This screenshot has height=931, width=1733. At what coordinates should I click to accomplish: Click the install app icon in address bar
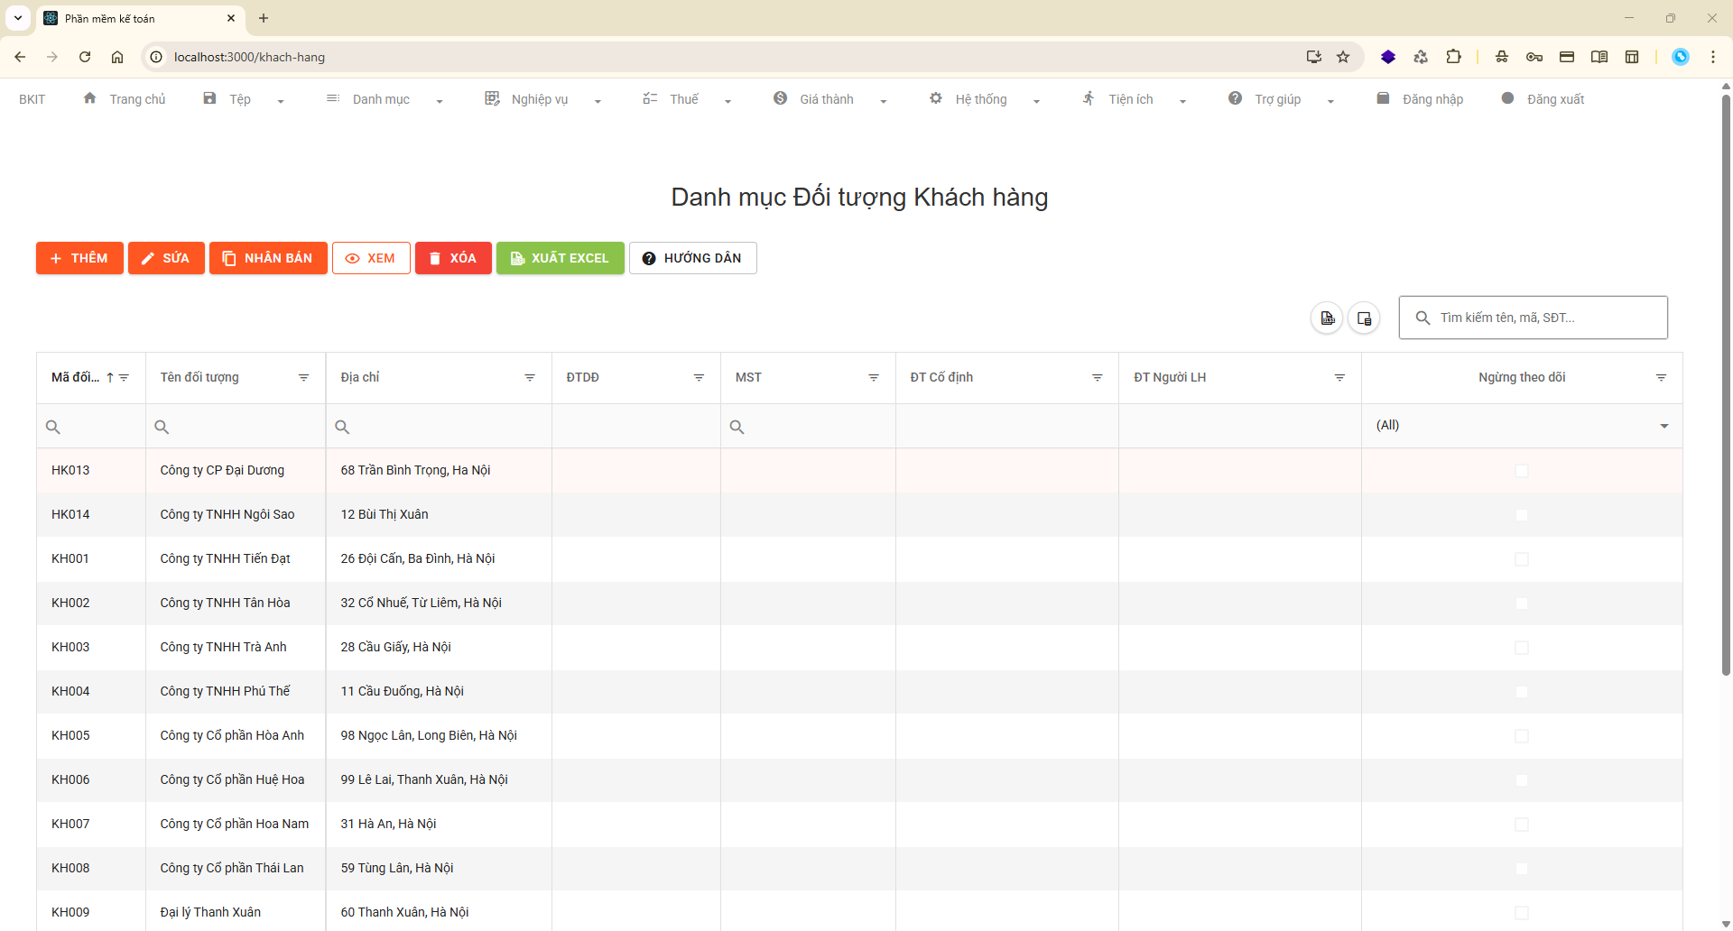click(1314, 57)
